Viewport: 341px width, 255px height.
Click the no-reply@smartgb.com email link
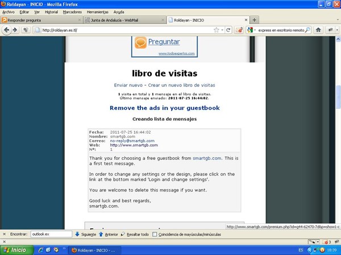[x=132, y=141]
